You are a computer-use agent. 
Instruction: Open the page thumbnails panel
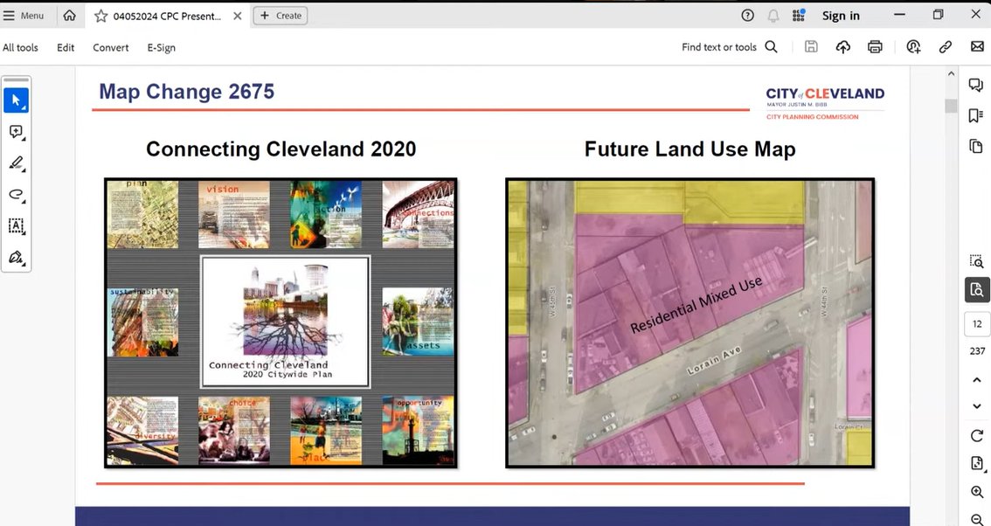(x=976, y=147)
